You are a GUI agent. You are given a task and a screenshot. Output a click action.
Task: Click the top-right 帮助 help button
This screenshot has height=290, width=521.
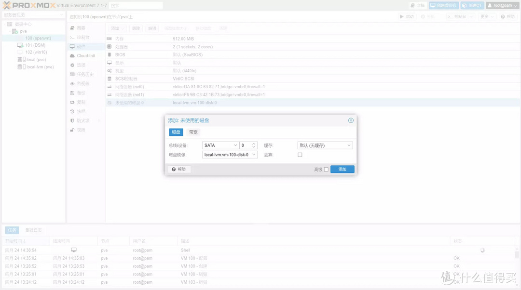pyautogui.click(x=507, y=16)
